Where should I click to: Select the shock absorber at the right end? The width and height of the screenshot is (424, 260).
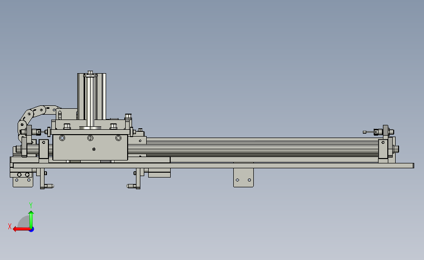click(x=379, y=132)
